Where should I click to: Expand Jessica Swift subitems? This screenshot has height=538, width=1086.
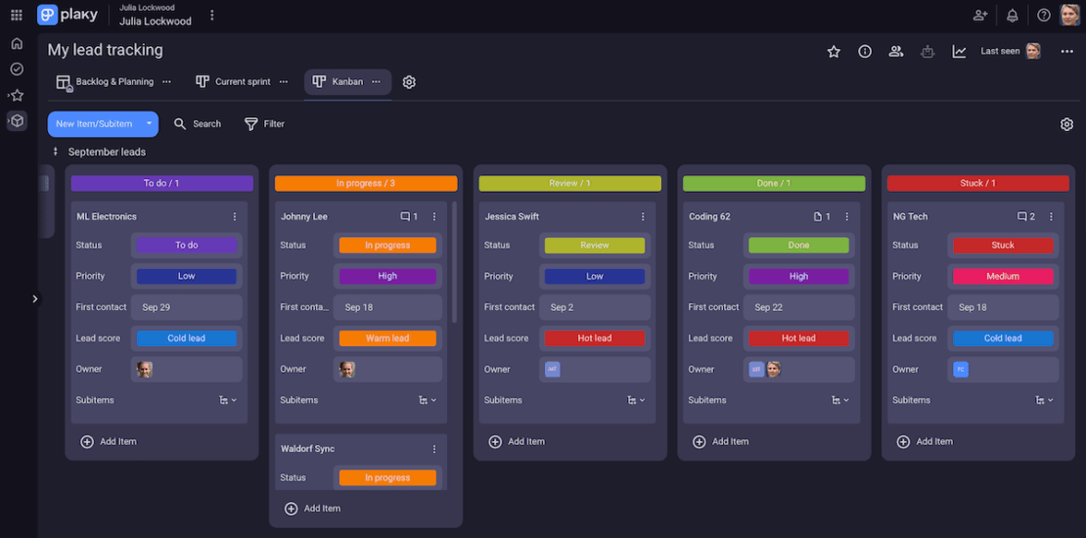pos(636,400)
